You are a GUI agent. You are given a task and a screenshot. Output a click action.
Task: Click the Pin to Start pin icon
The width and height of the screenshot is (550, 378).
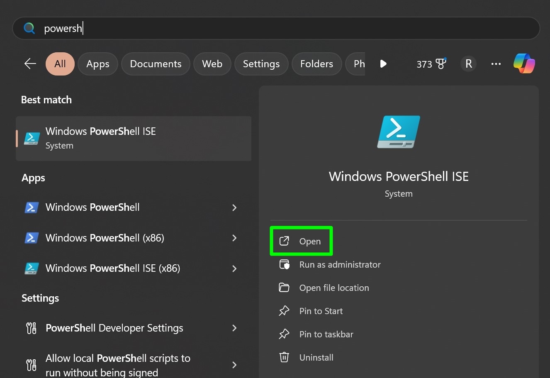[284, 311]
